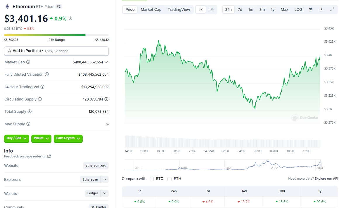Select the 7d time range
Image resolution: width=339 pixels, height=208 pixels.
pos(240,10)
